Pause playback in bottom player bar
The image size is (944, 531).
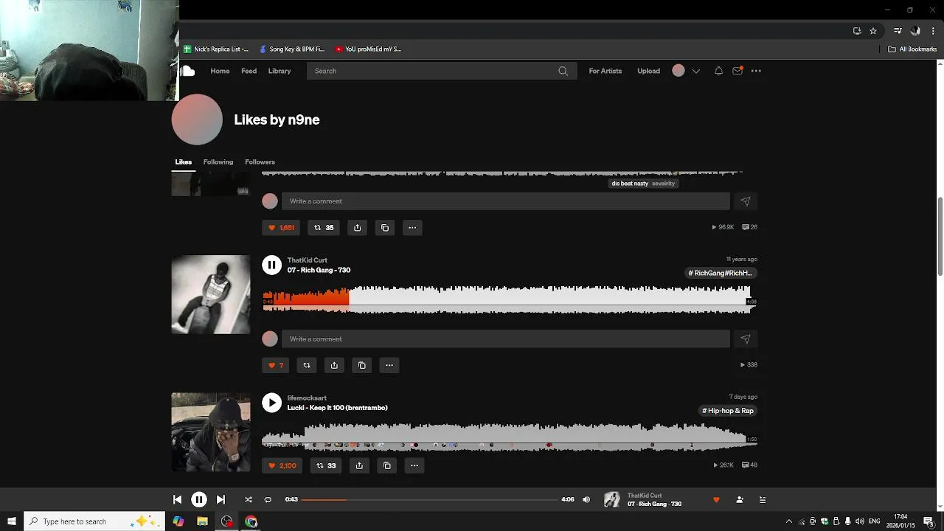[x=199, y=499]
